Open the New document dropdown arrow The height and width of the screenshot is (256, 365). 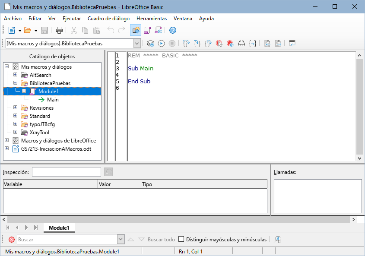pos(20,31)
